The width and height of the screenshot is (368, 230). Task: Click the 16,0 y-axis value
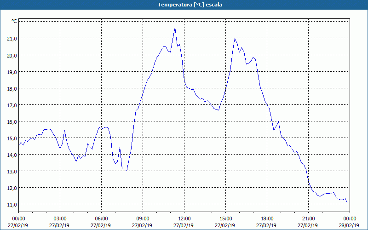pos(12,122)
